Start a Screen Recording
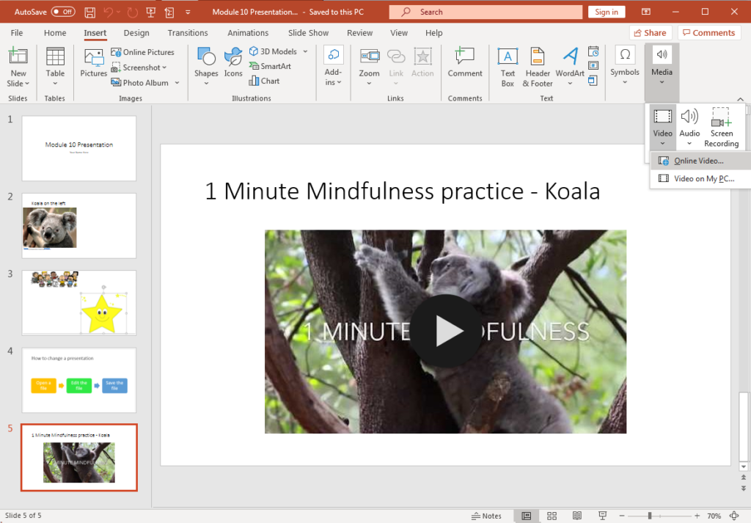751x523 pixels. (721, 126)
